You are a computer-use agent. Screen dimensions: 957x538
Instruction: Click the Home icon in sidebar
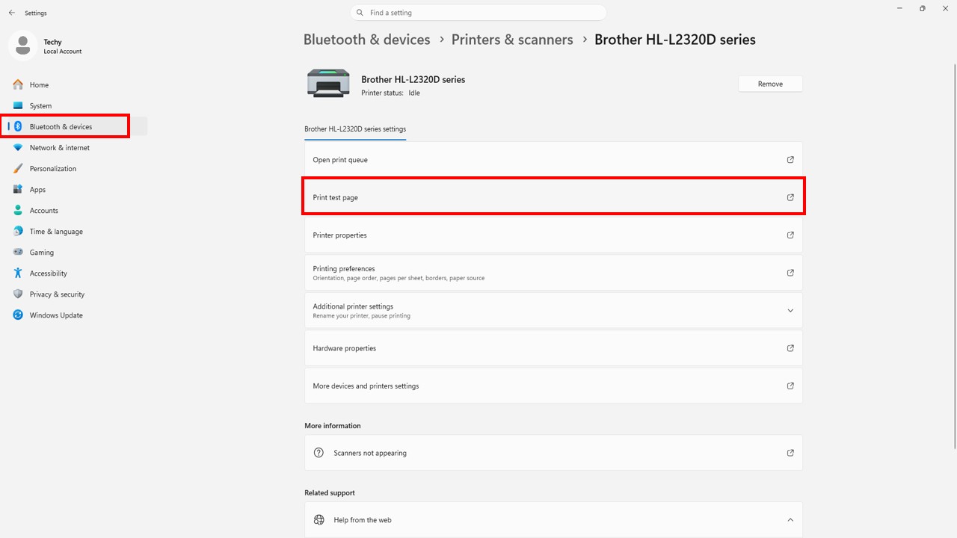coord(18,84)
